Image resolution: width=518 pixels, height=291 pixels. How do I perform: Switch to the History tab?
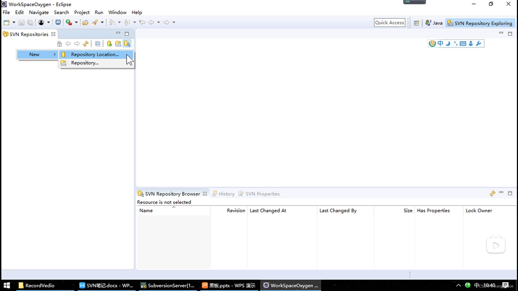(x=224, y=194)
